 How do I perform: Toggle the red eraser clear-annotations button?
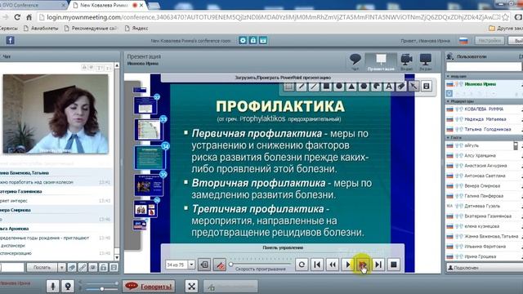pyautogui.click(x=220, y=265)
